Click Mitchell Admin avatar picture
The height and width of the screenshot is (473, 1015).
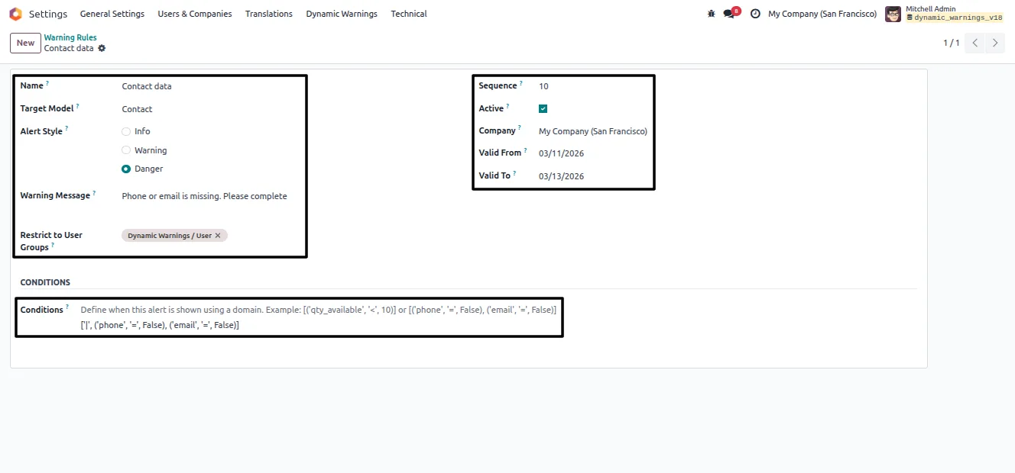click(893, 14)
